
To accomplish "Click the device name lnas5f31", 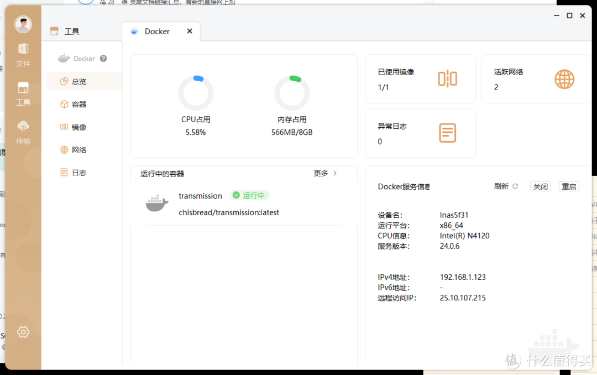I will click(454, 215).
